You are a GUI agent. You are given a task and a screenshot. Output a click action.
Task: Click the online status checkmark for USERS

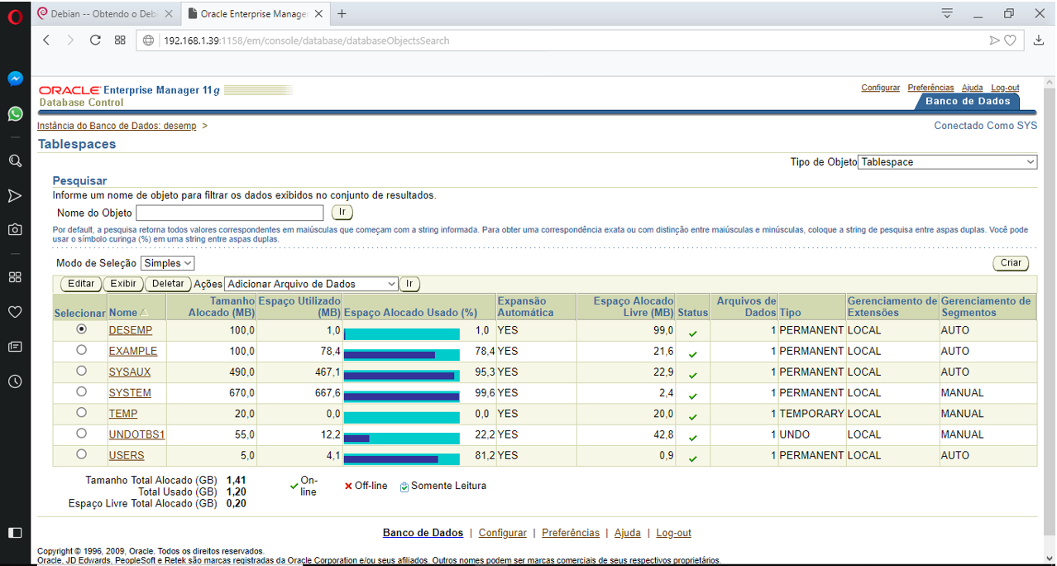coord(692,458)
